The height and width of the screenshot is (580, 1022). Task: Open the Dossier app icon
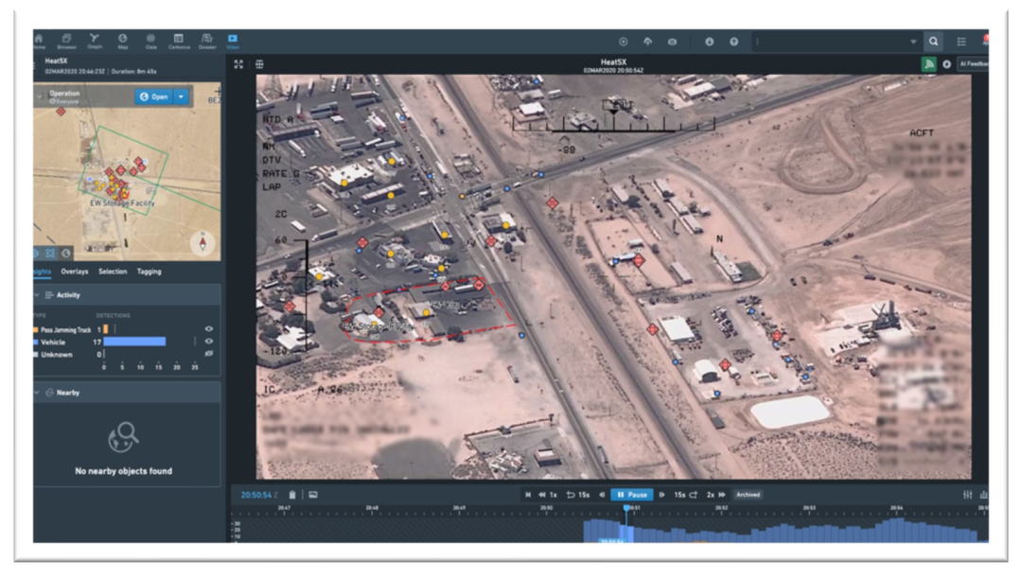point(207,41)
